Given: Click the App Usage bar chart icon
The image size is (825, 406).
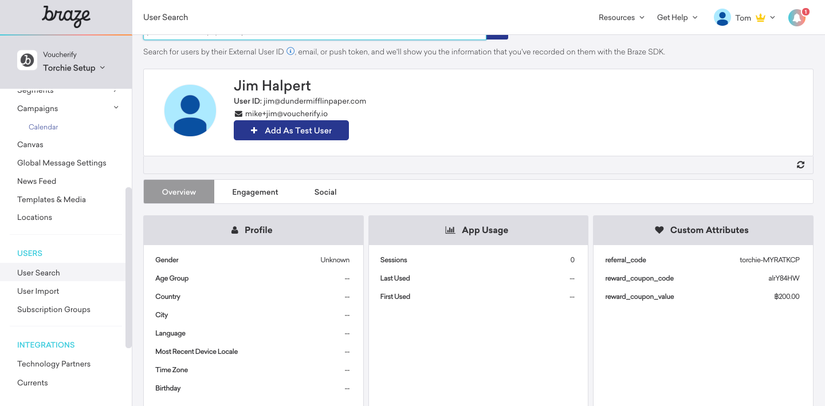Looking at the screenshot, I should point(450,230).
